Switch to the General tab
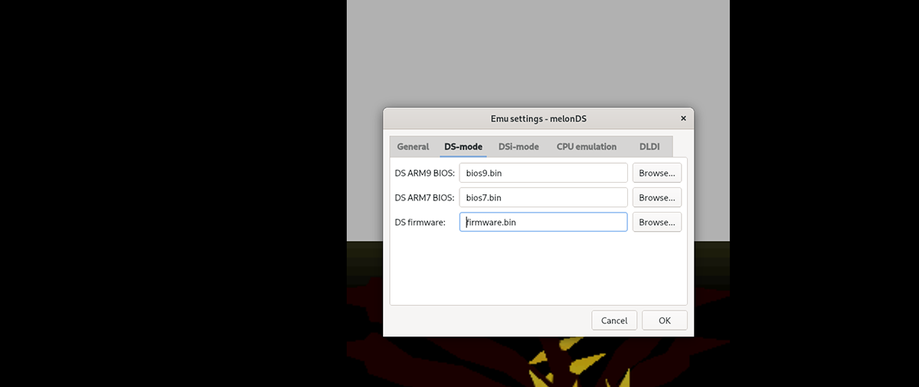 coord(413,147)
